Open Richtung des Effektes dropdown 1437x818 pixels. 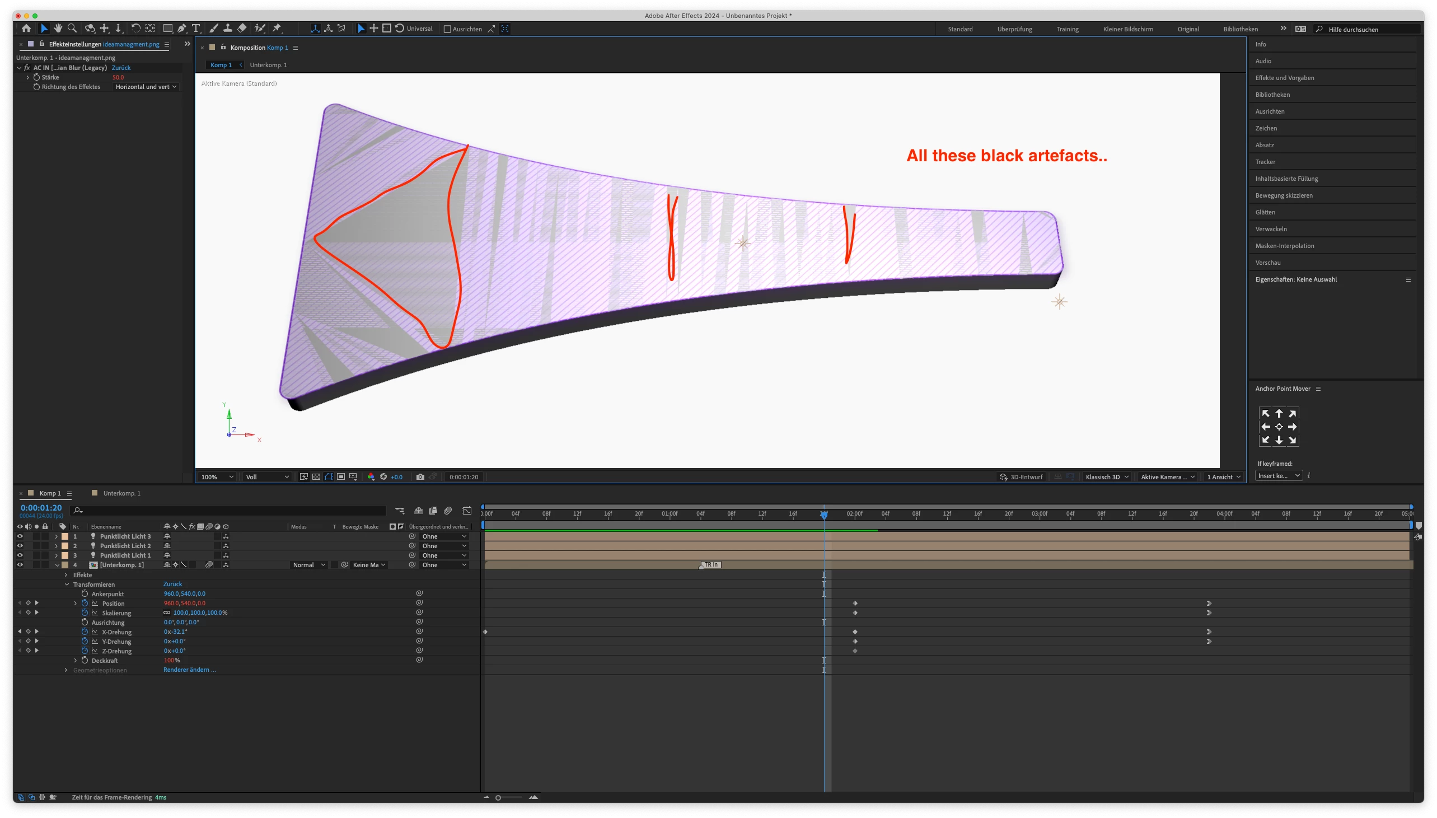pyautogui.click(x=146, y=87)
